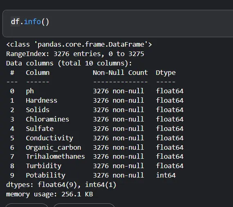Click the '#' header of the info table
Screen dimensions: 233x207
pyautogui.click(x=12, y=72)
